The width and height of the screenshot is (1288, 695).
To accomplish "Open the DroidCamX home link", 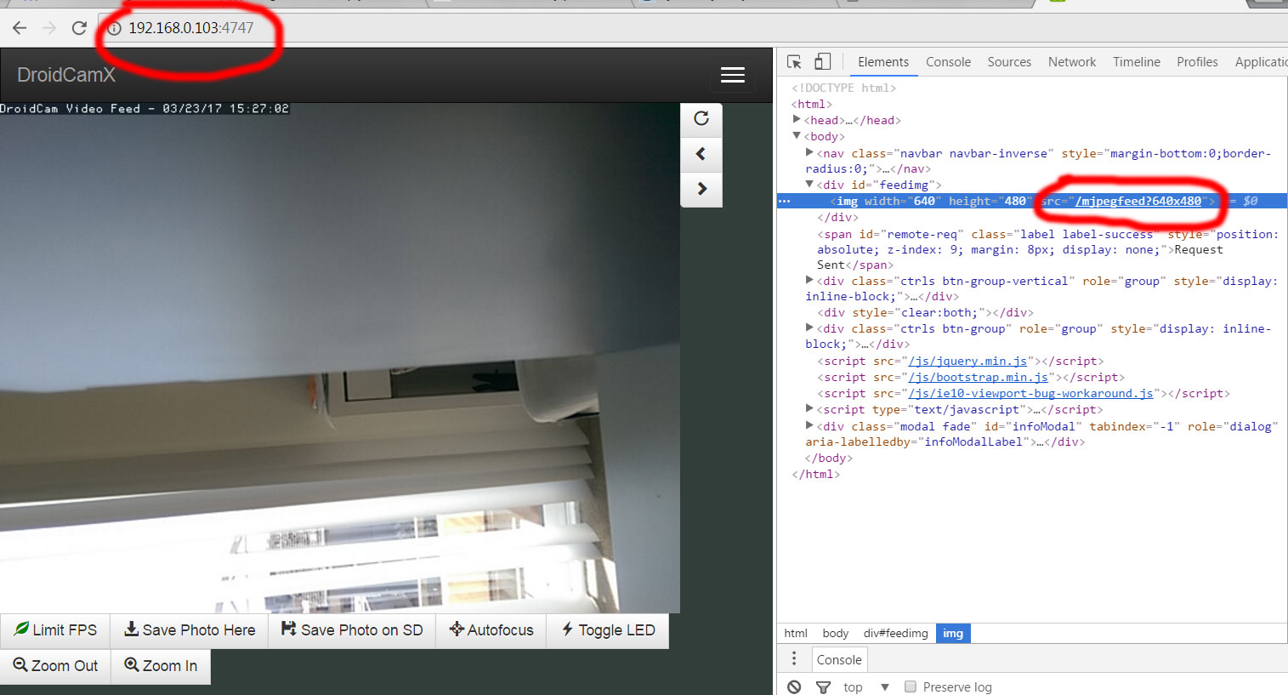I will [66, 75].
